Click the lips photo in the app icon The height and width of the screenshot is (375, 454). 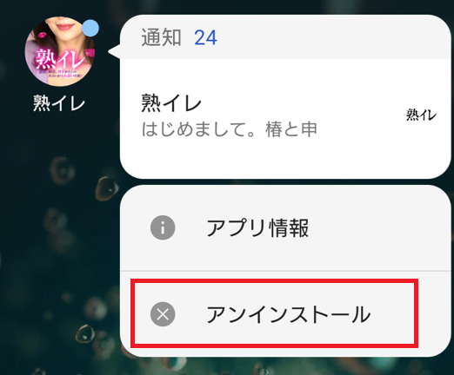(61, 27)
